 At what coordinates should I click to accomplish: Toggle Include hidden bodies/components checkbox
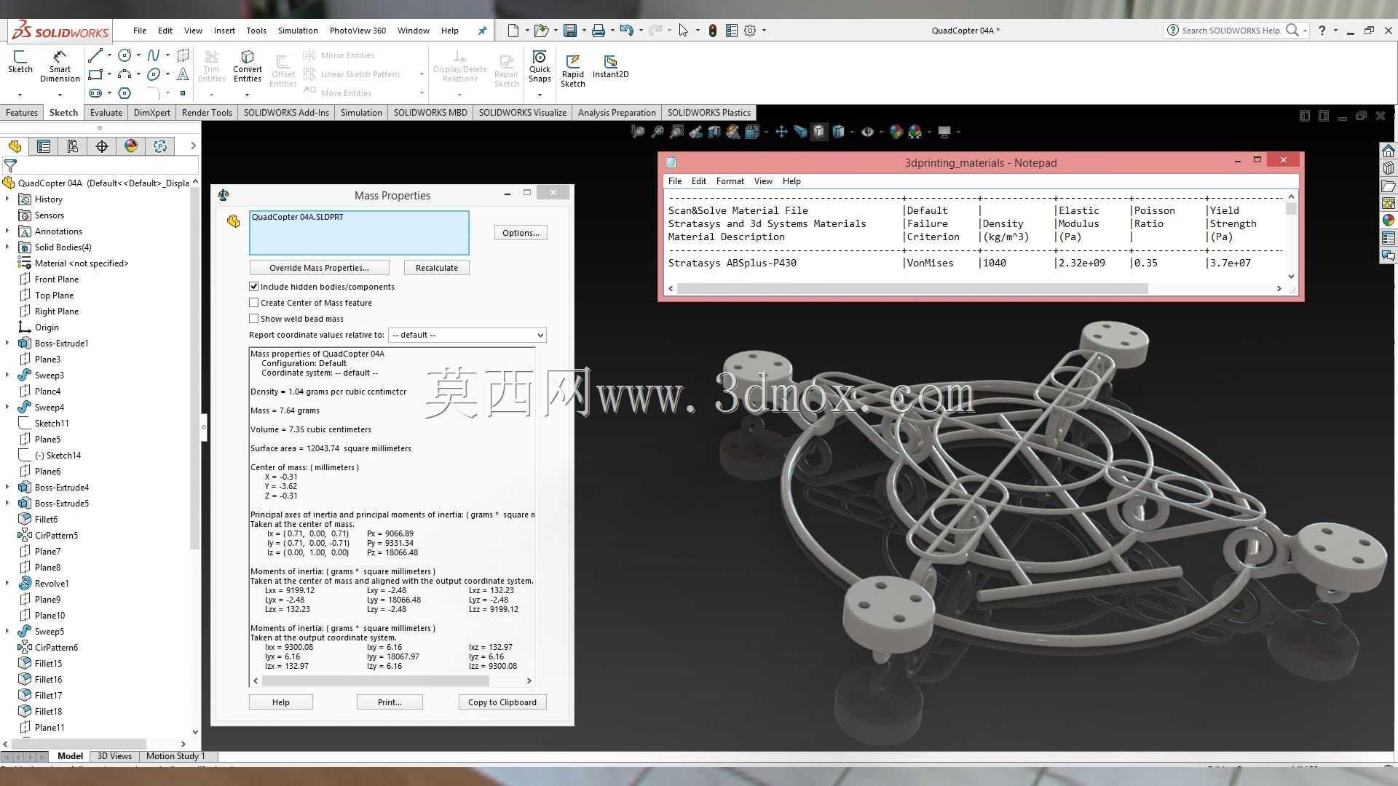[254, 287]
